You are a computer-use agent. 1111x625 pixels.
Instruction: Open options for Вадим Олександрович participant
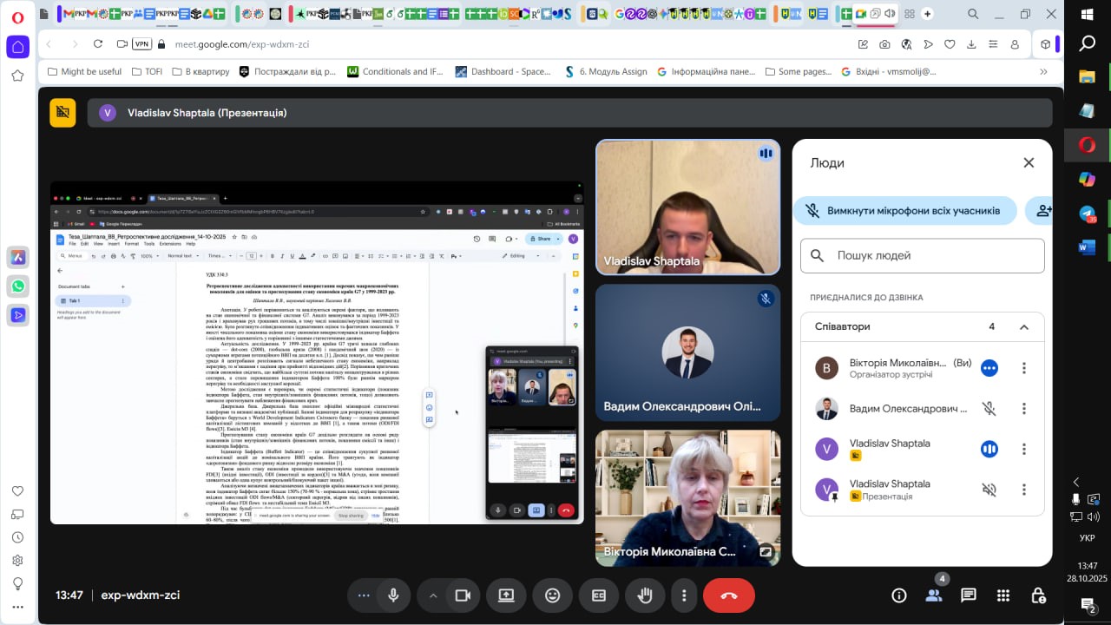tap(1024, 408)
